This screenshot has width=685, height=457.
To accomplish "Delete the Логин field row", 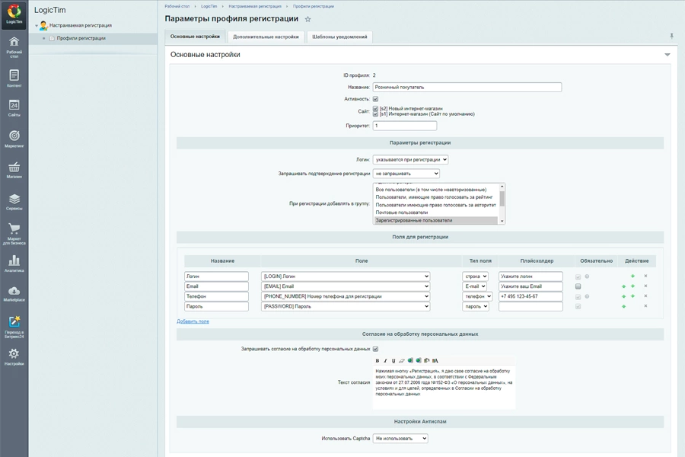I will tap(645, 276).
